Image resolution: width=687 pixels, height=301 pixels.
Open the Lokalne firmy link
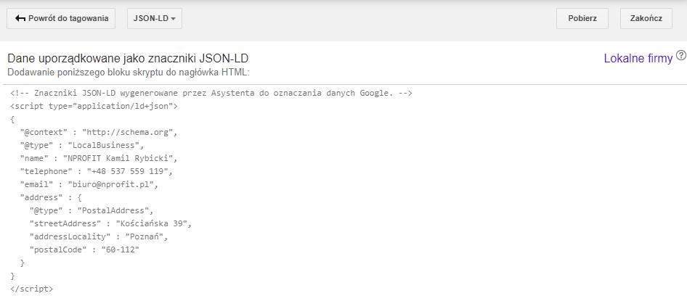638,59
